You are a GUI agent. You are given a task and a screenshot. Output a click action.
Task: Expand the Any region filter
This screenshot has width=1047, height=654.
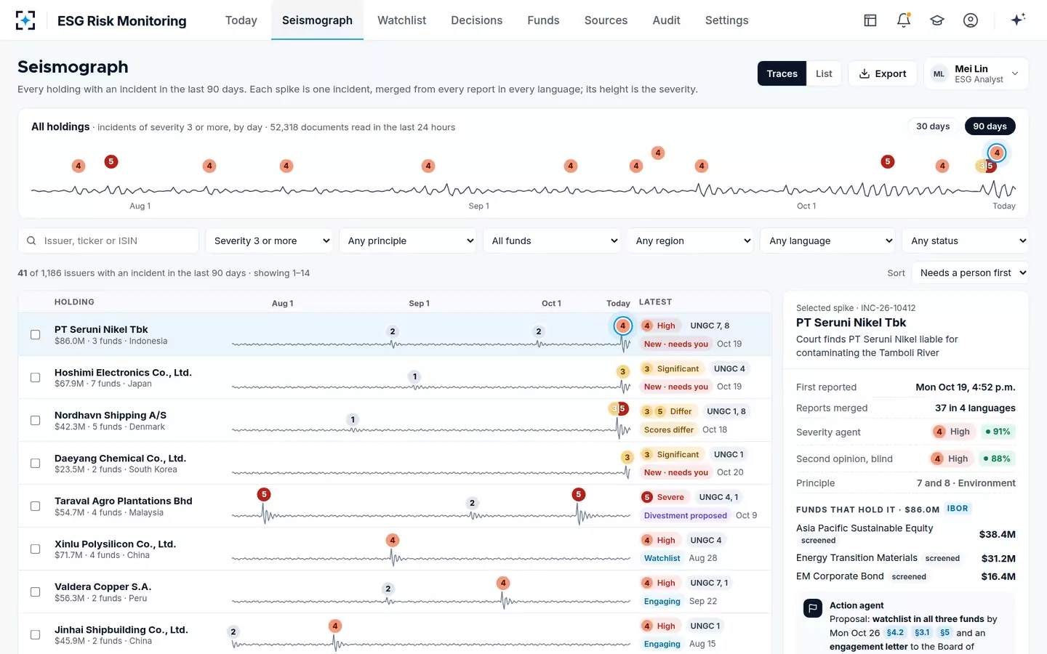(691, 241)
